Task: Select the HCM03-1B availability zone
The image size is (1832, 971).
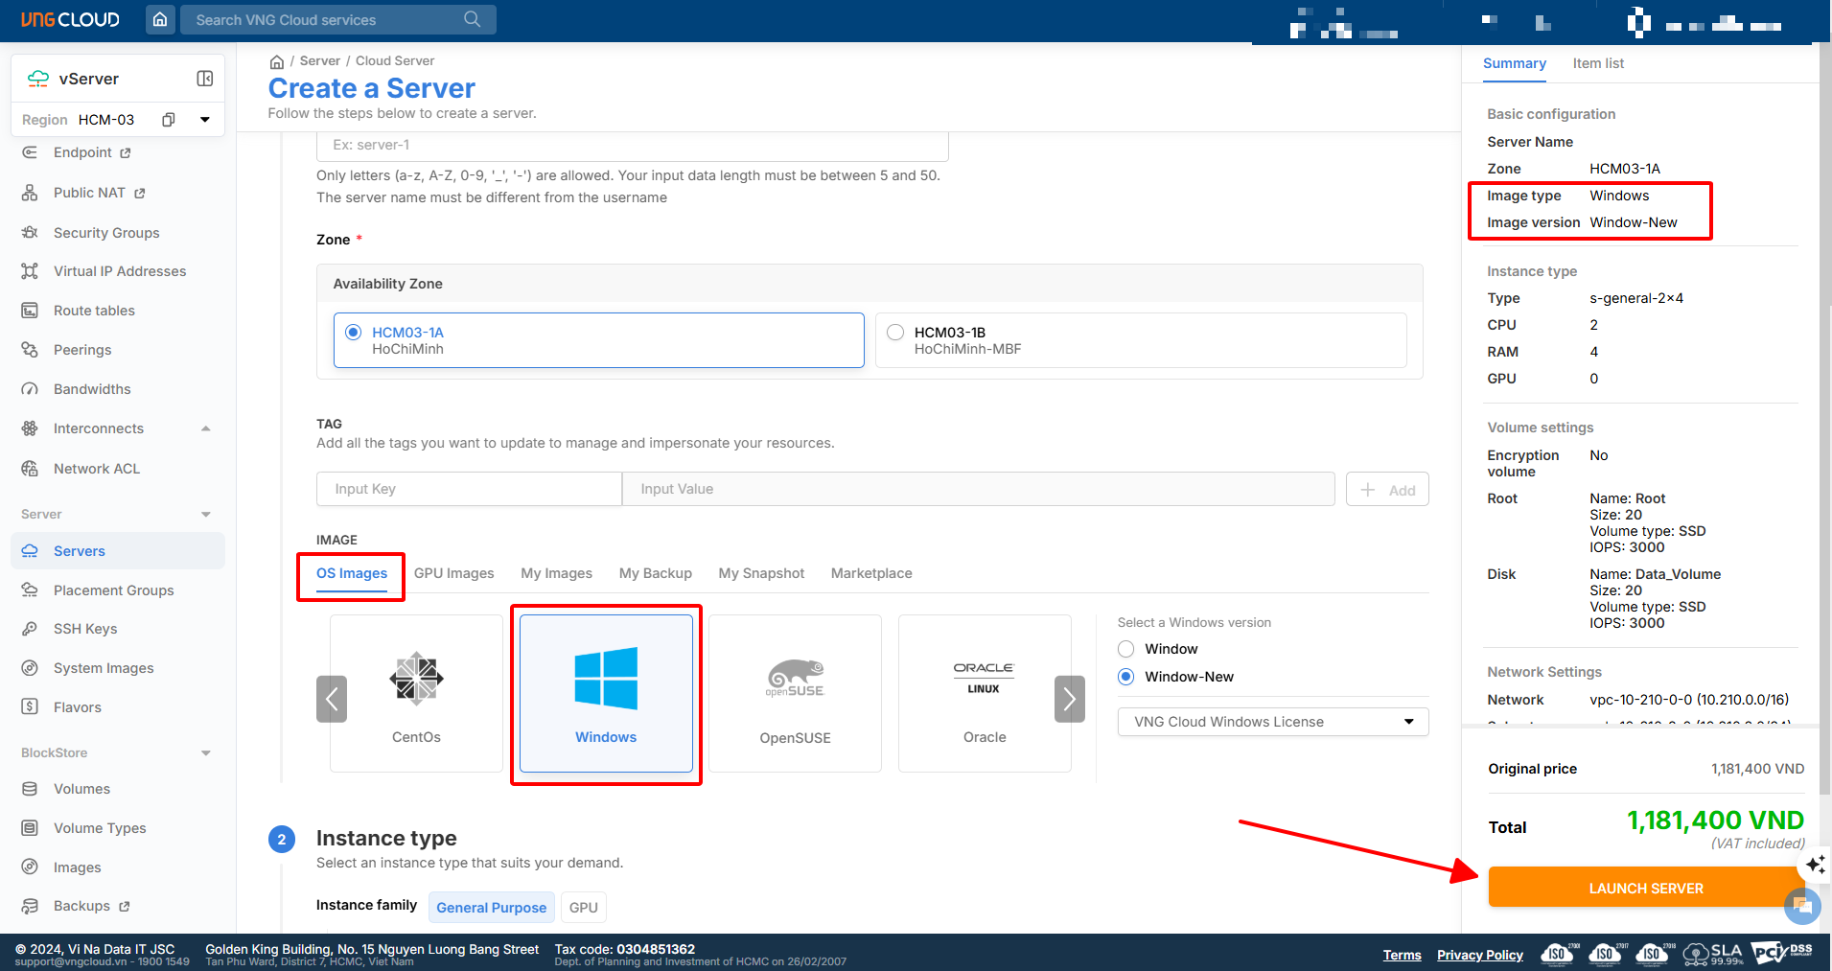Action: point(895,333)
